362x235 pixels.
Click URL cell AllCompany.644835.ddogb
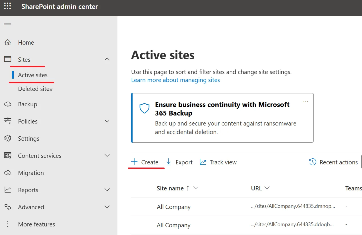coord(292,224)
